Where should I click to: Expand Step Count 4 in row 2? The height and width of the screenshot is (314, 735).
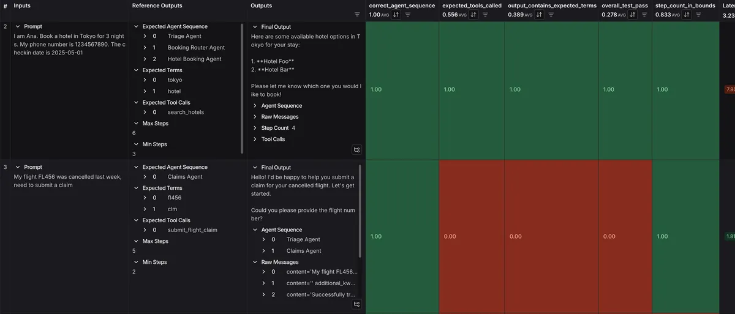255,129
